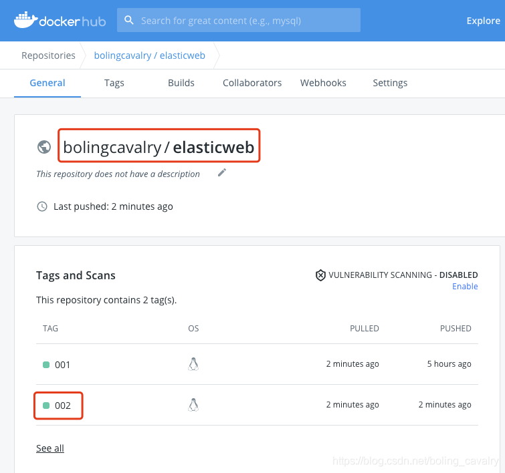Click Enable for vulnerability scanning
Image resolution: width=505 pixels, height=473 pixels.
tap(465, 287)
